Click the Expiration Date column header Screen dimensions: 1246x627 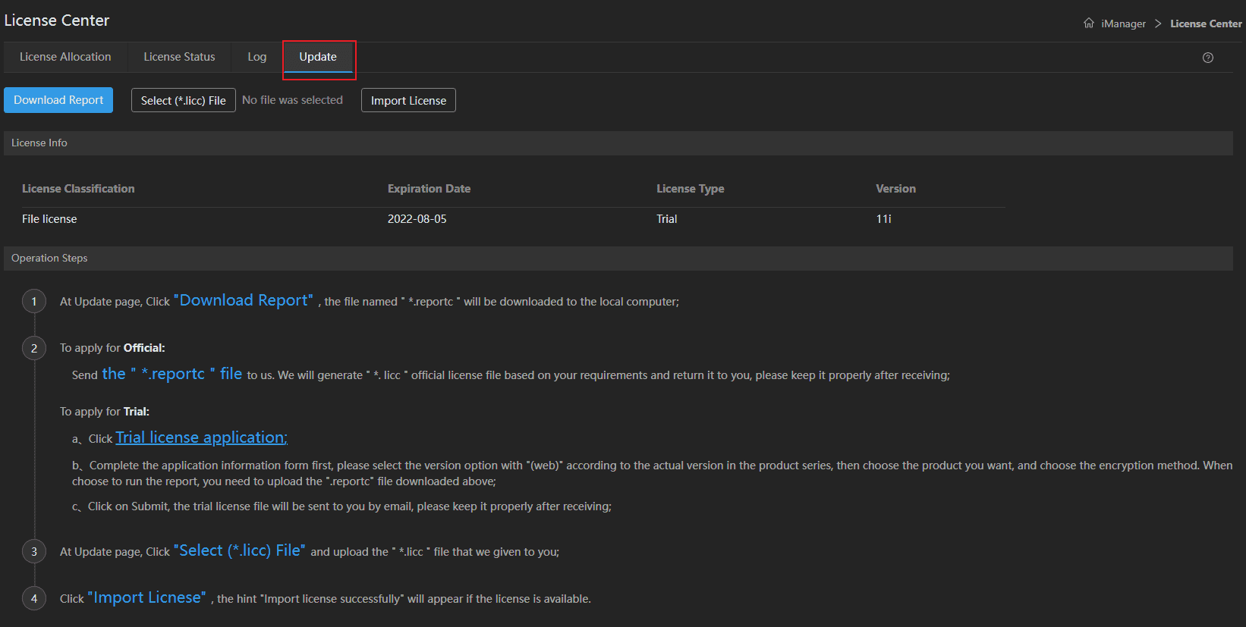[429, 189]
